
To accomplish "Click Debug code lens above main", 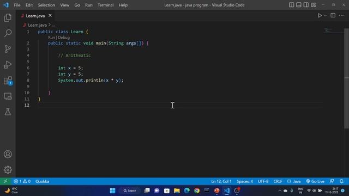I will tap(64, 38).
